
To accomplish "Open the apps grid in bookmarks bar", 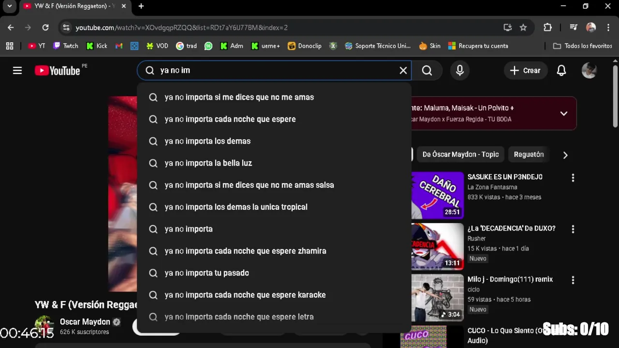I will 10,46.
